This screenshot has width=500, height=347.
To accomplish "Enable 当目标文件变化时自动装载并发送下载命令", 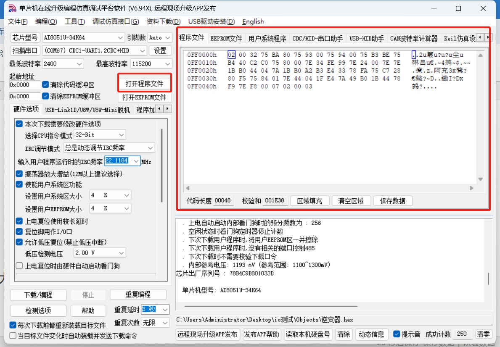I will (x=13, y=336).
